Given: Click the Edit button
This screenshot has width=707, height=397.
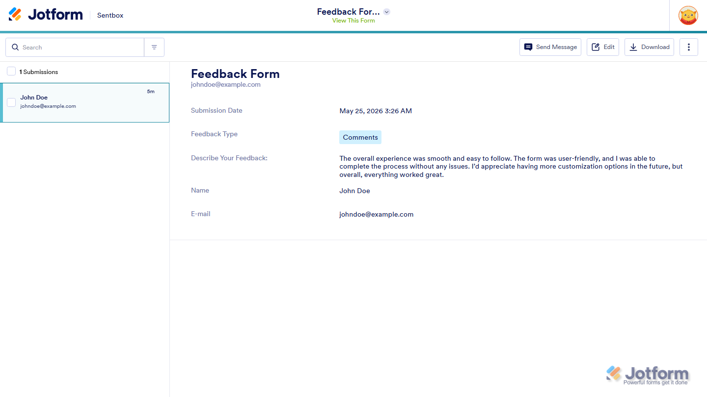Looking at the screenshot, I should [603, 47].
